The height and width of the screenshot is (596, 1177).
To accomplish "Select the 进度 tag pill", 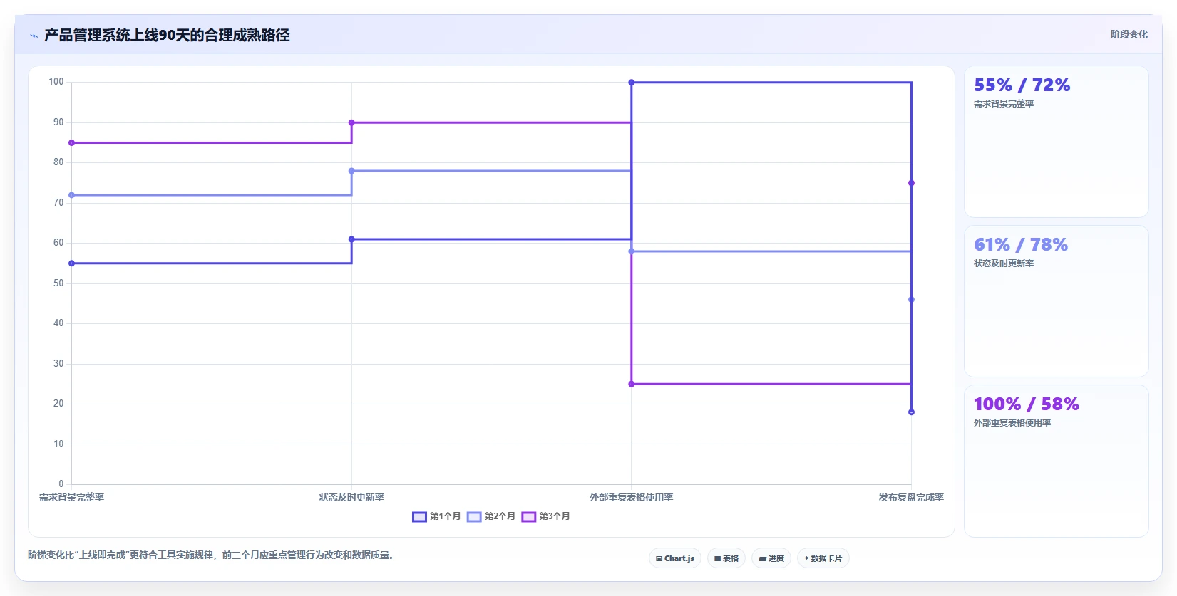I will pyautogui.click(x=771, y=558).
